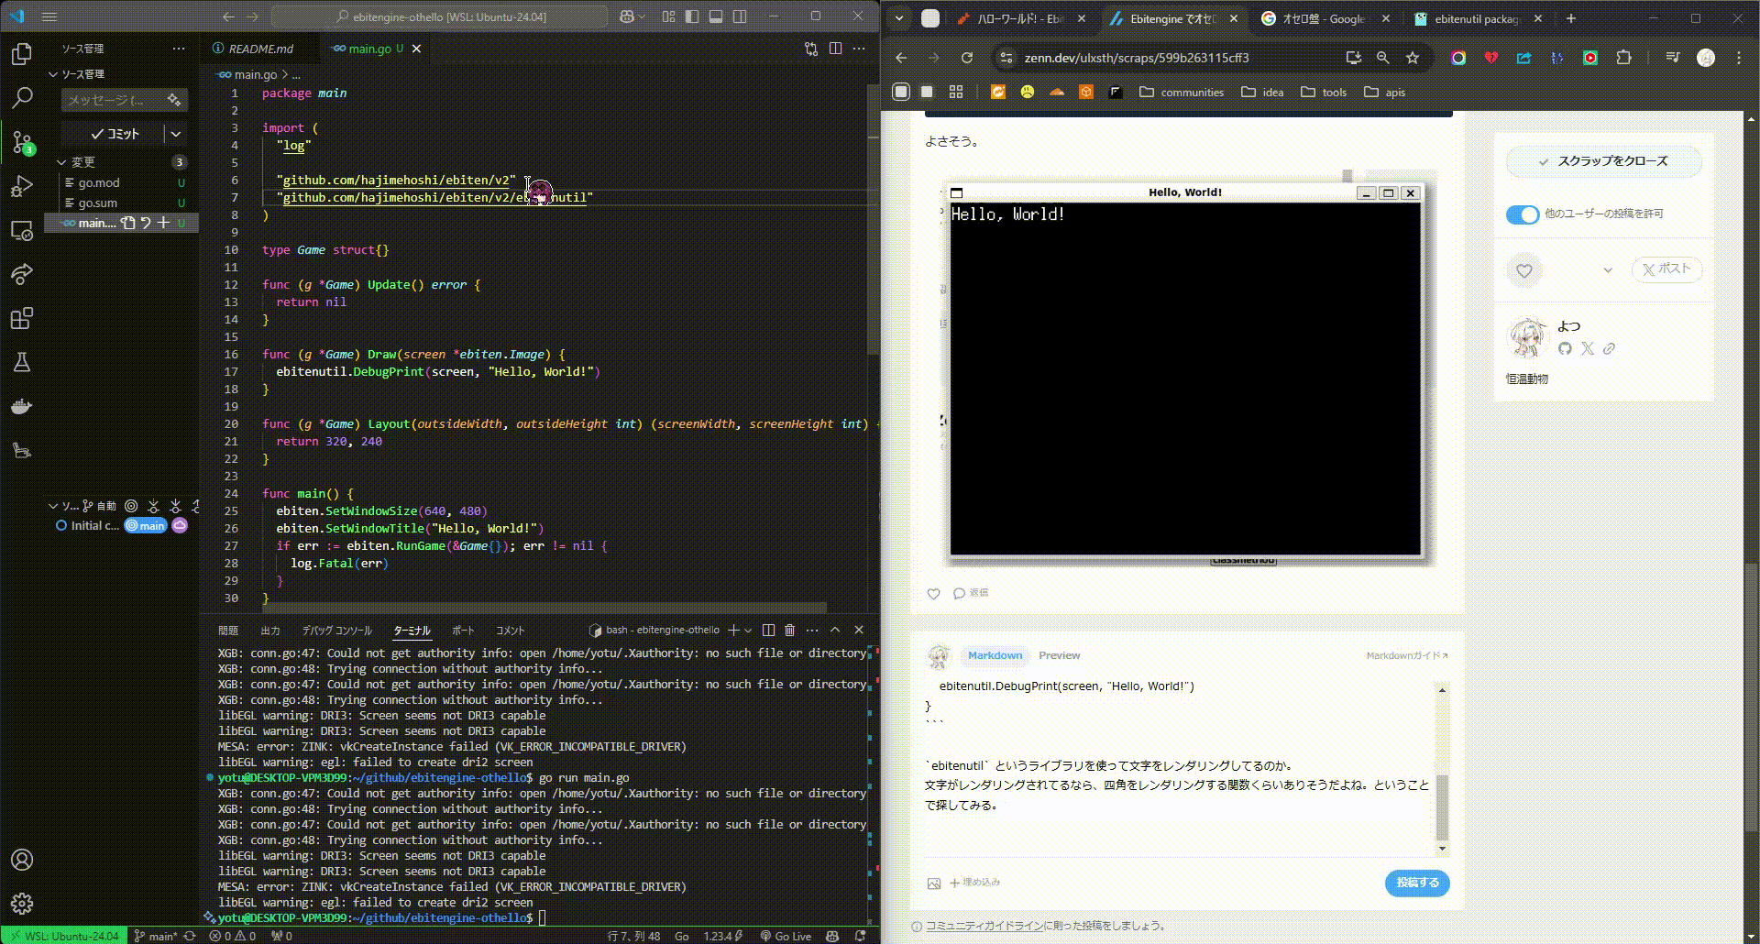Image resolution: width=1760 pixels, height=944 pixels.
Task: Switch to the Preview tab in Markdown editor
Action: [1059, 655]
